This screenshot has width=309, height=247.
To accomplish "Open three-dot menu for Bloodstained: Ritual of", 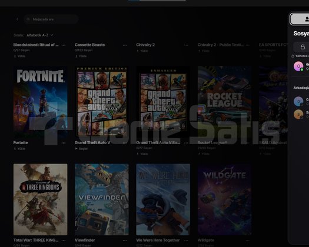I will 64,45.
